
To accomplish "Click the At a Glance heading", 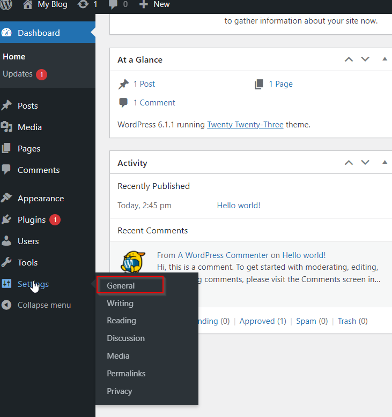I will (140, 59).
